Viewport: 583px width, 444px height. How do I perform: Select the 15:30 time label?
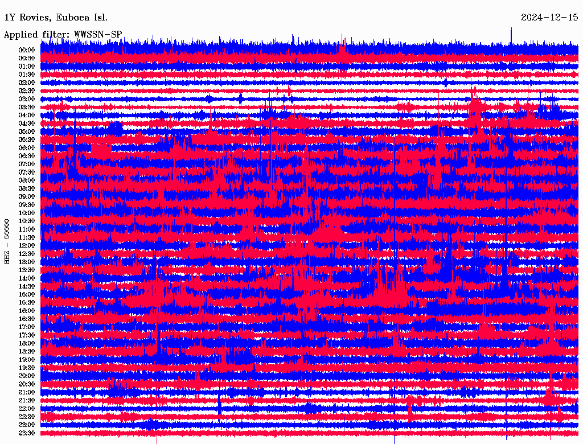pyautogui.click(x=27, y=302)
